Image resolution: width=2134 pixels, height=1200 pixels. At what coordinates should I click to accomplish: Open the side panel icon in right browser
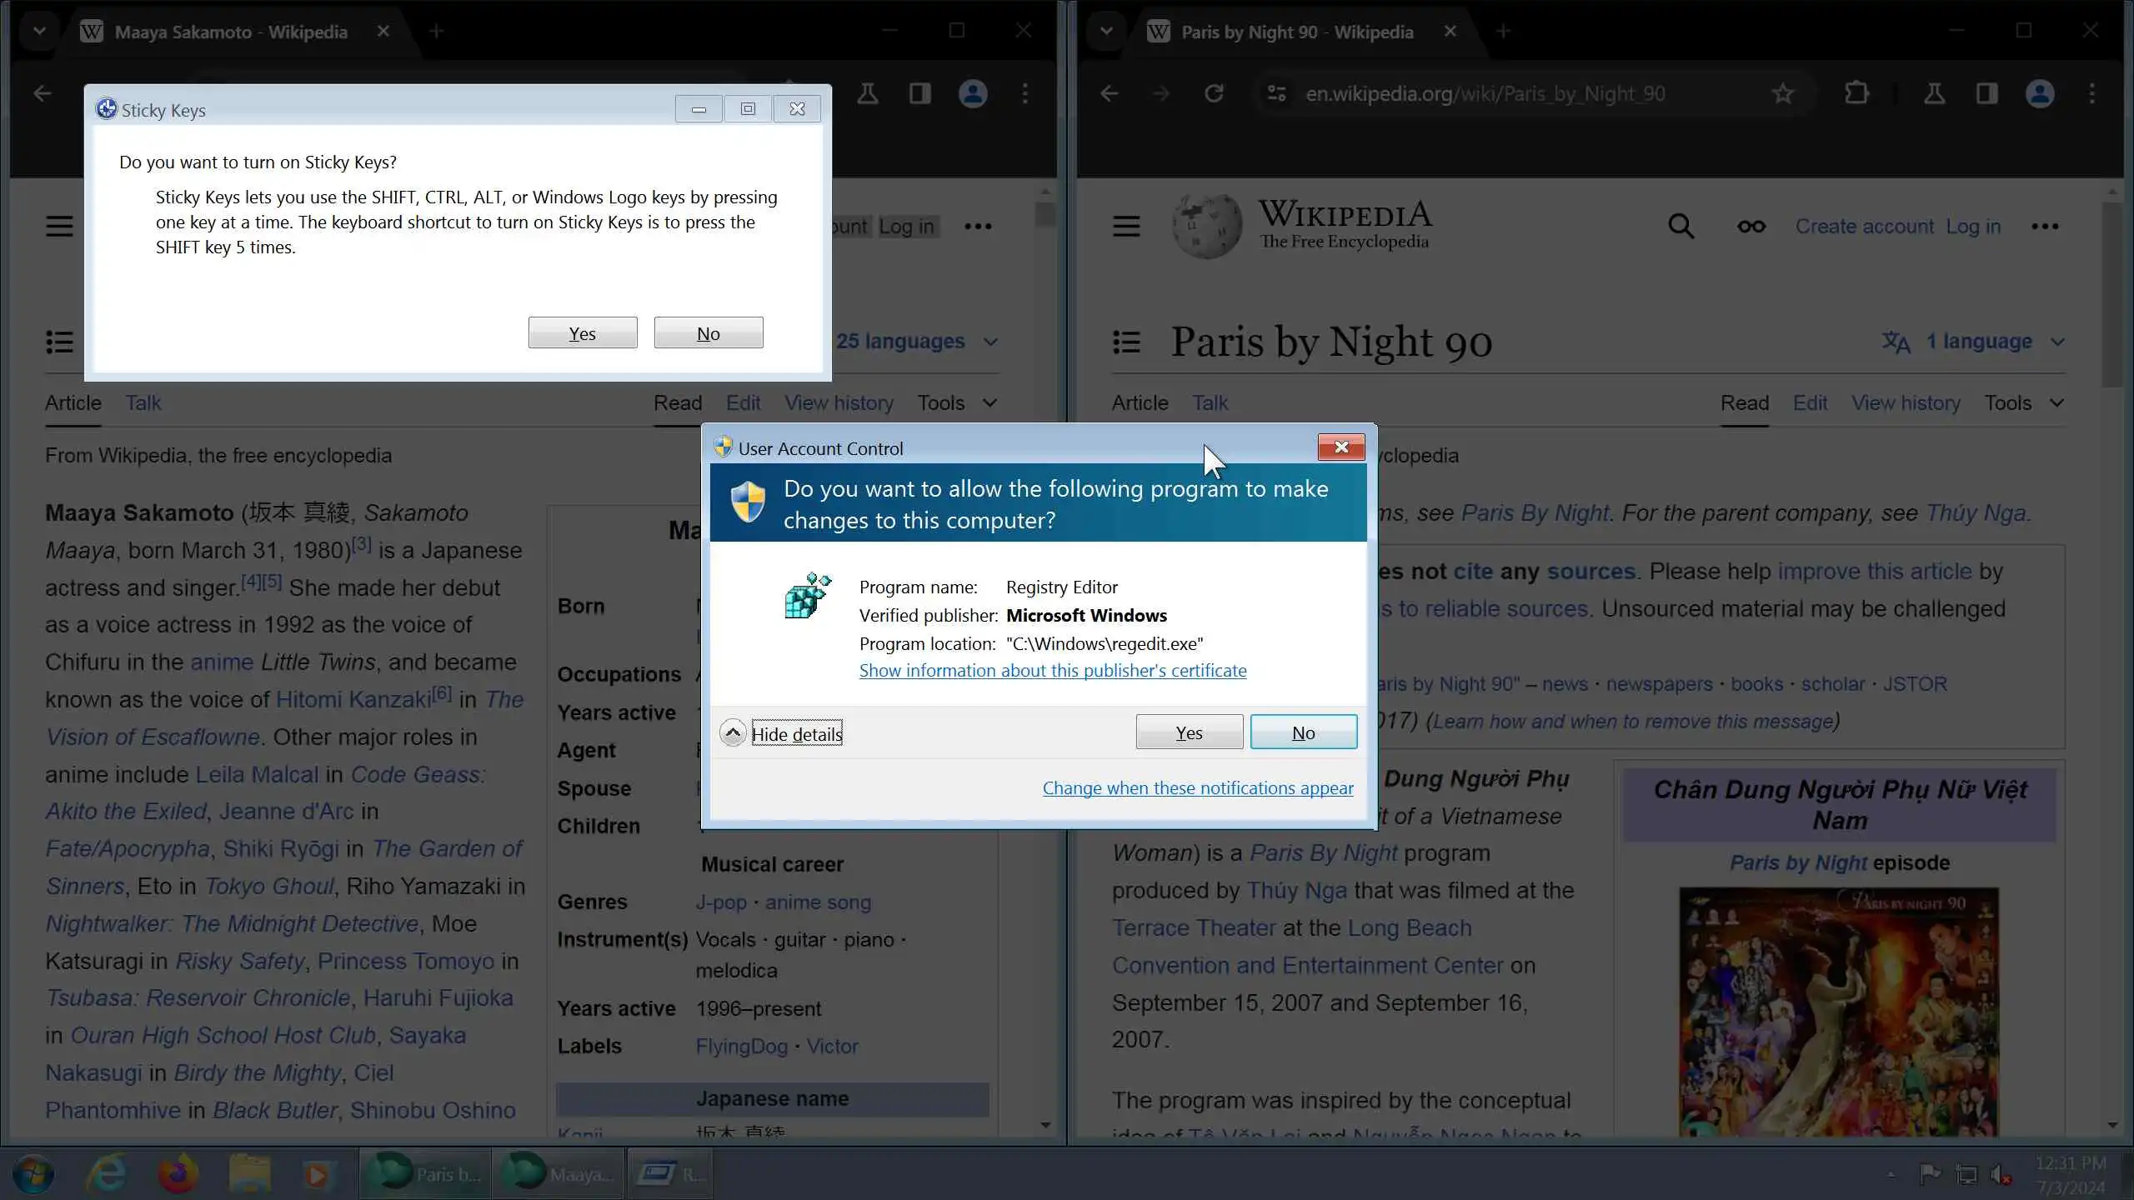(1986, 93)
